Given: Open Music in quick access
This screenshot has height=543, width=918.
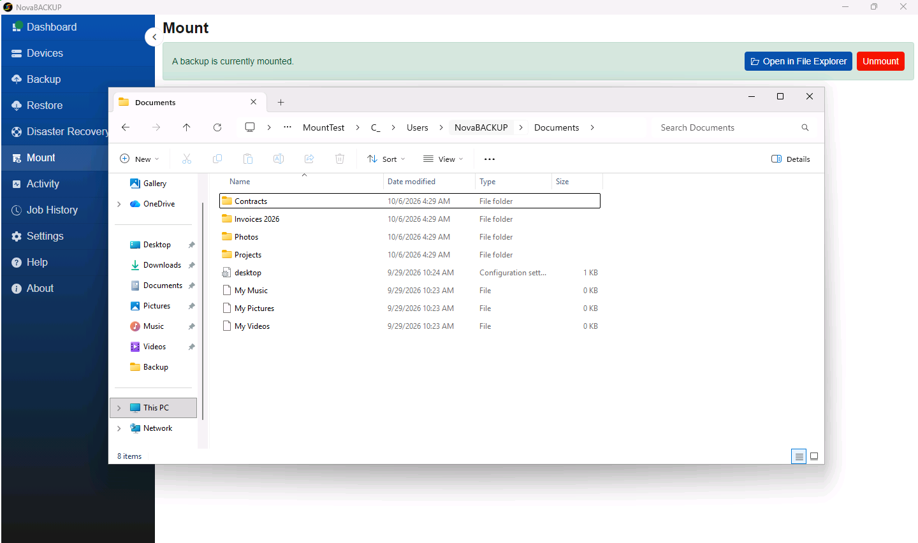Looking at the screenshot, I should coord(154,326).
